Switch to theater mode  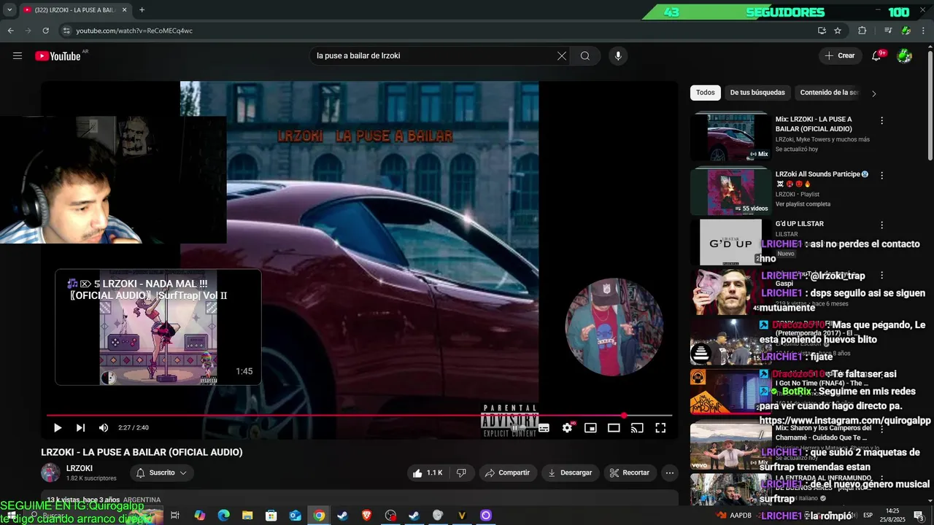tap(614, 428)
